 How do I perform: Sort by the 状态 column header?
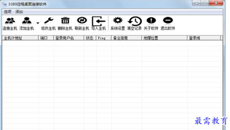click(x=90, y=38)
